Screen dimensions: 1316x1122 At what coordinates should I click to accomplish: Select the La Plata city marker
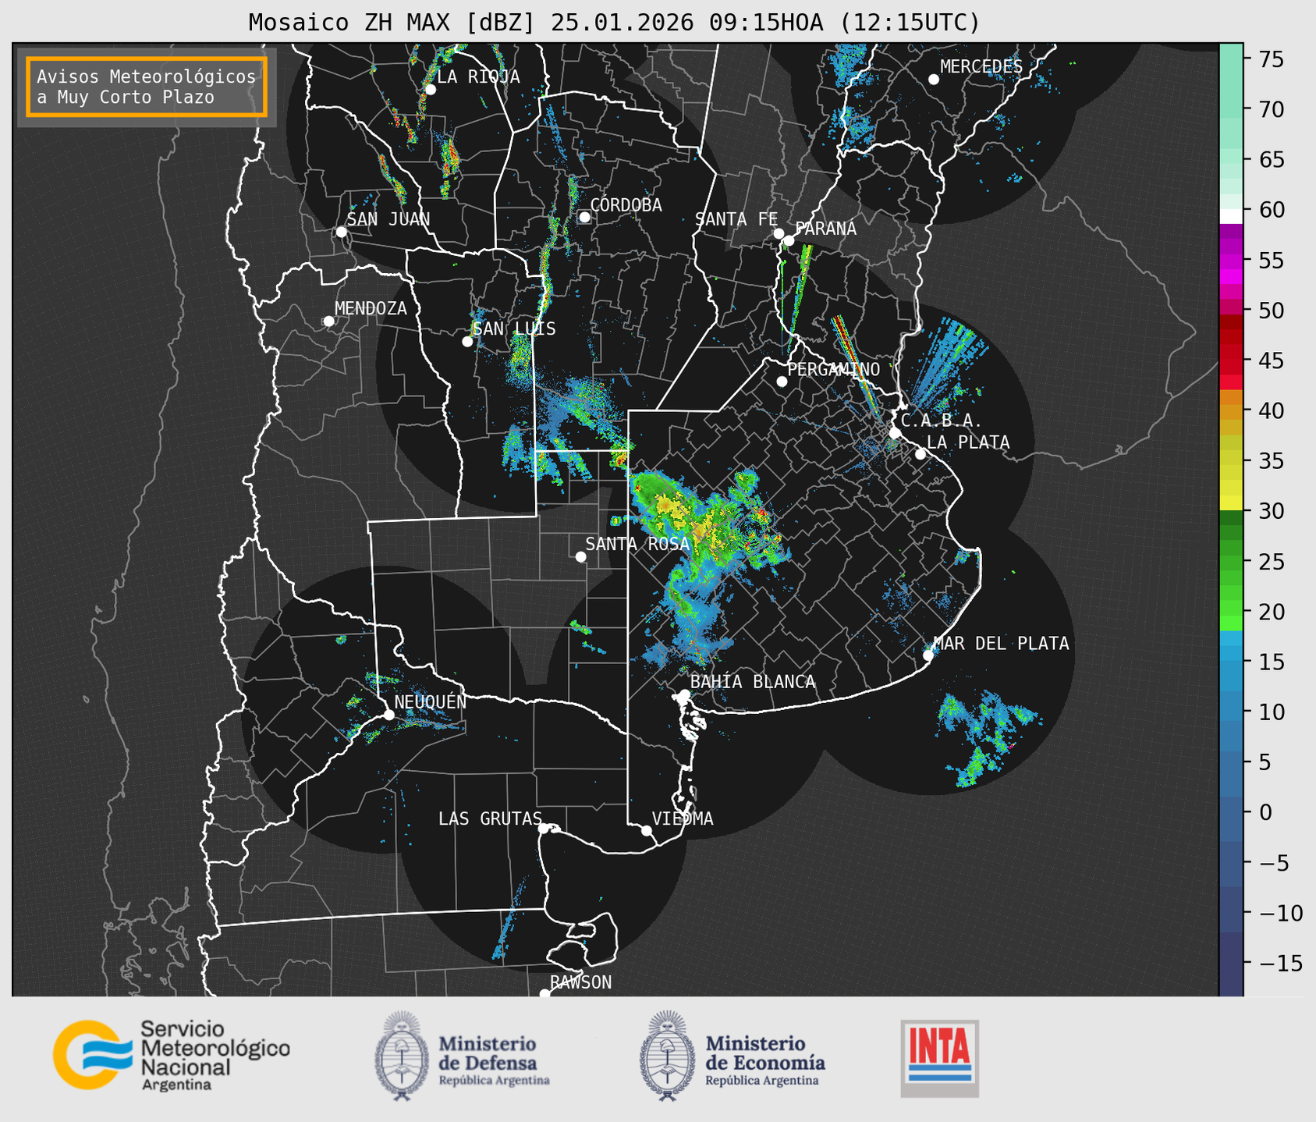click(920, 454)
